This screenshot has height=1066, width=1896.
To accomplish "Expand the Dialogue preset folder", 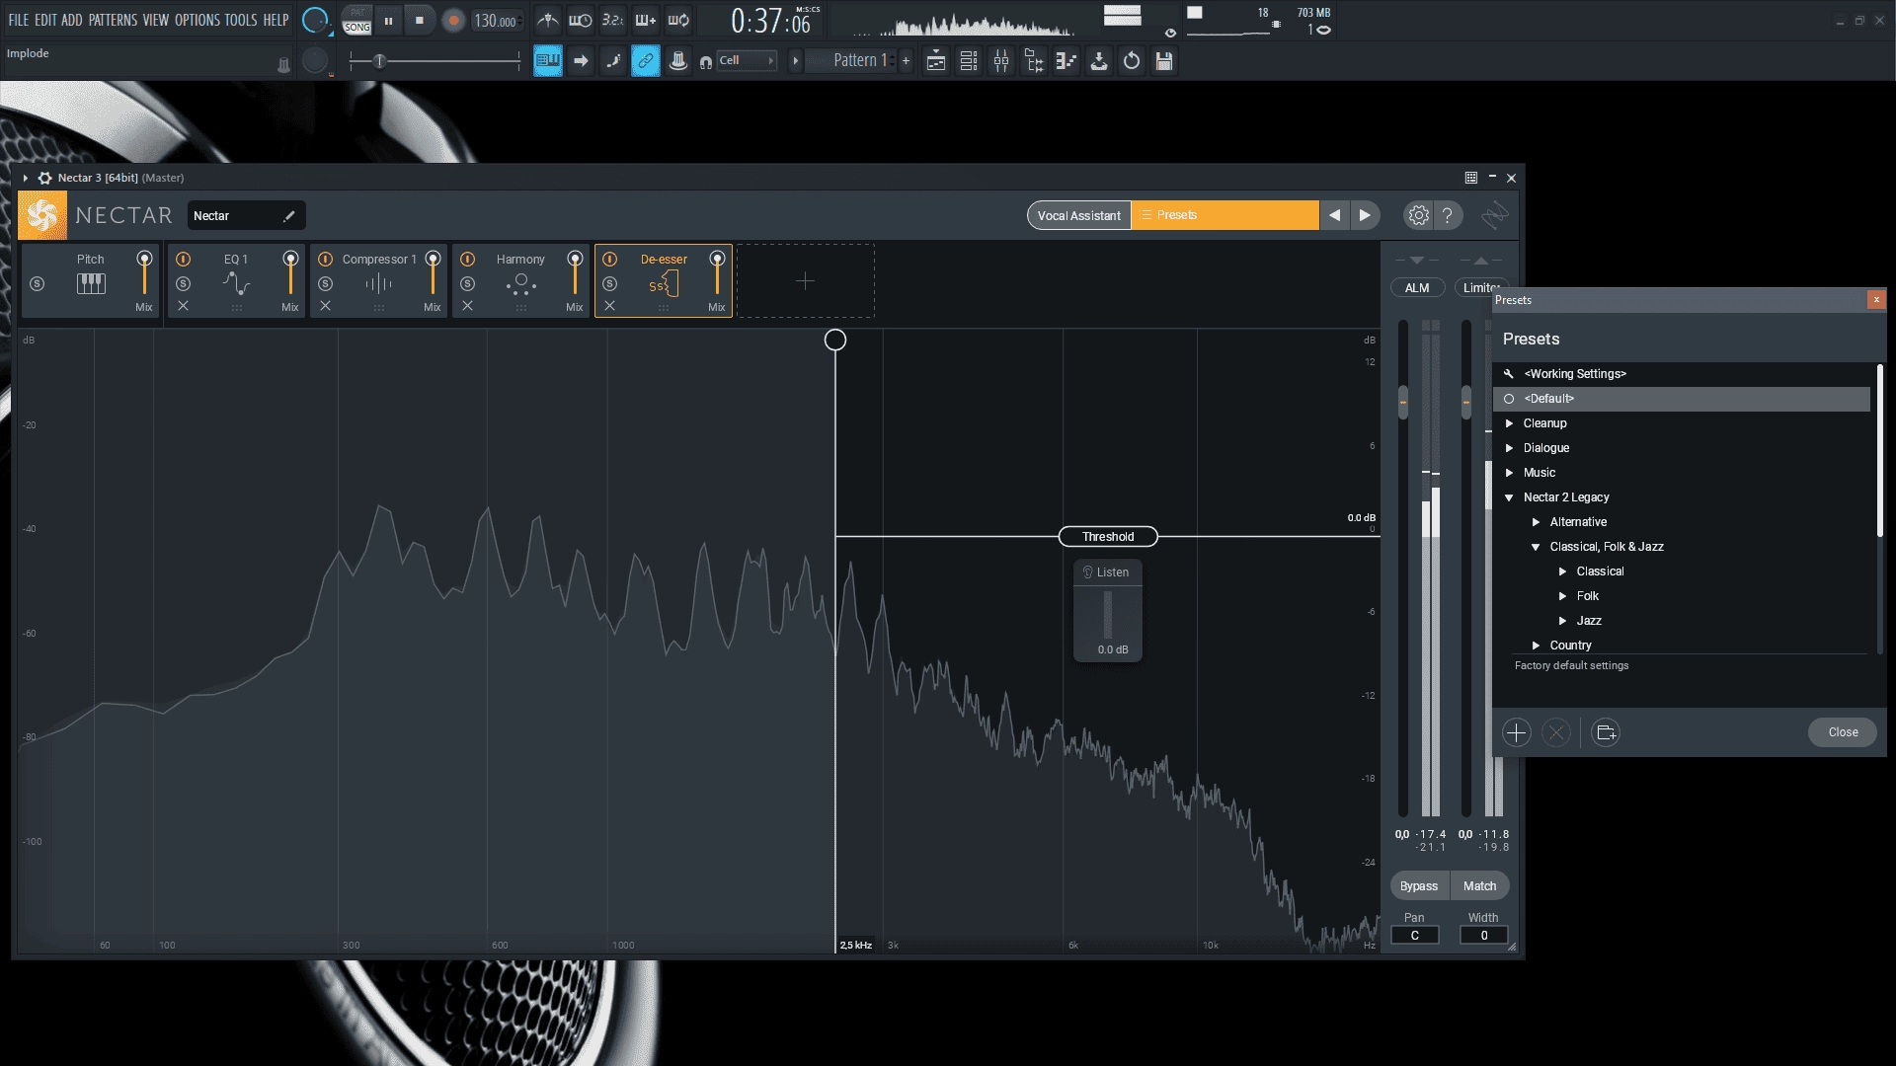I will 1509,448.
